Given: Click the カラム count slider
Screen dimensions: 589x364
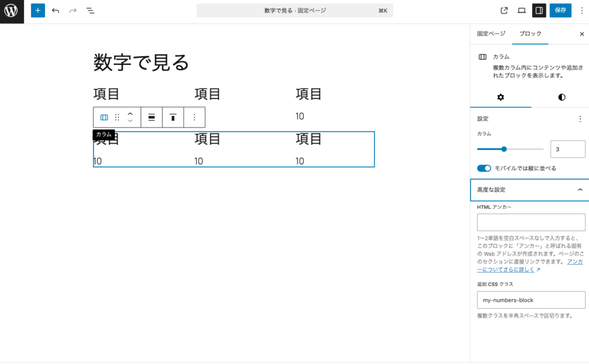Looking at the screenshot, I should click(x=504, y=149).
